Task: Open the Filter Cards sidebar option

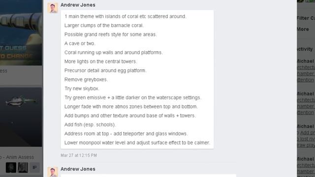Action: [x=306, y=18]
